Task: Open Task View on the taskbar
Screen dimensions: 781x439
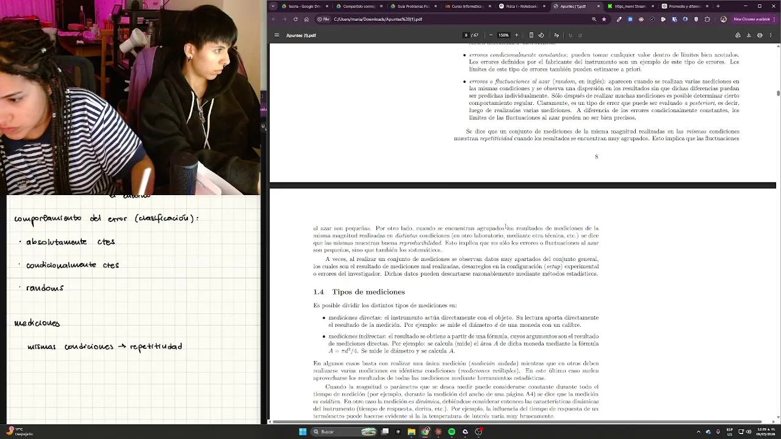Action: coord(386,432)
